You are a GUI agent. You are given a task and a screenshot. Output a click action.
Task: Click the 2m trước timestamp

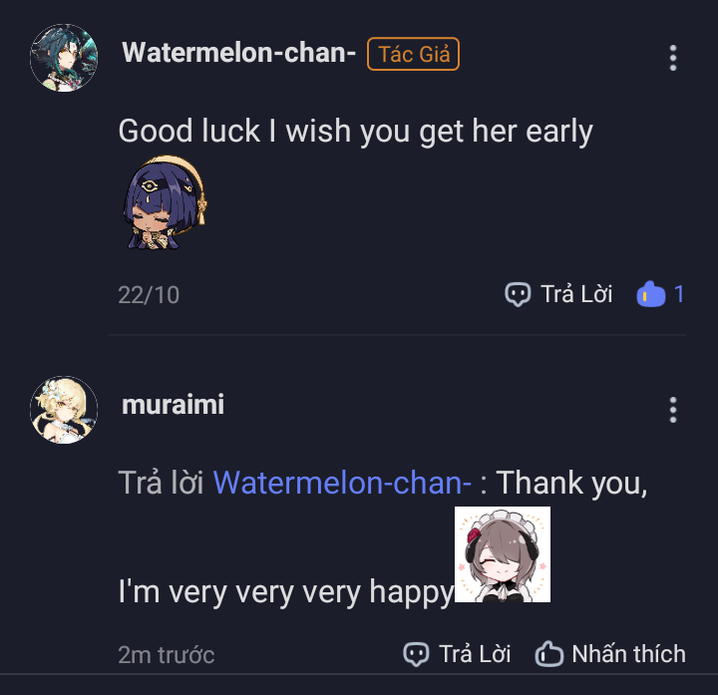coord(167,655)
